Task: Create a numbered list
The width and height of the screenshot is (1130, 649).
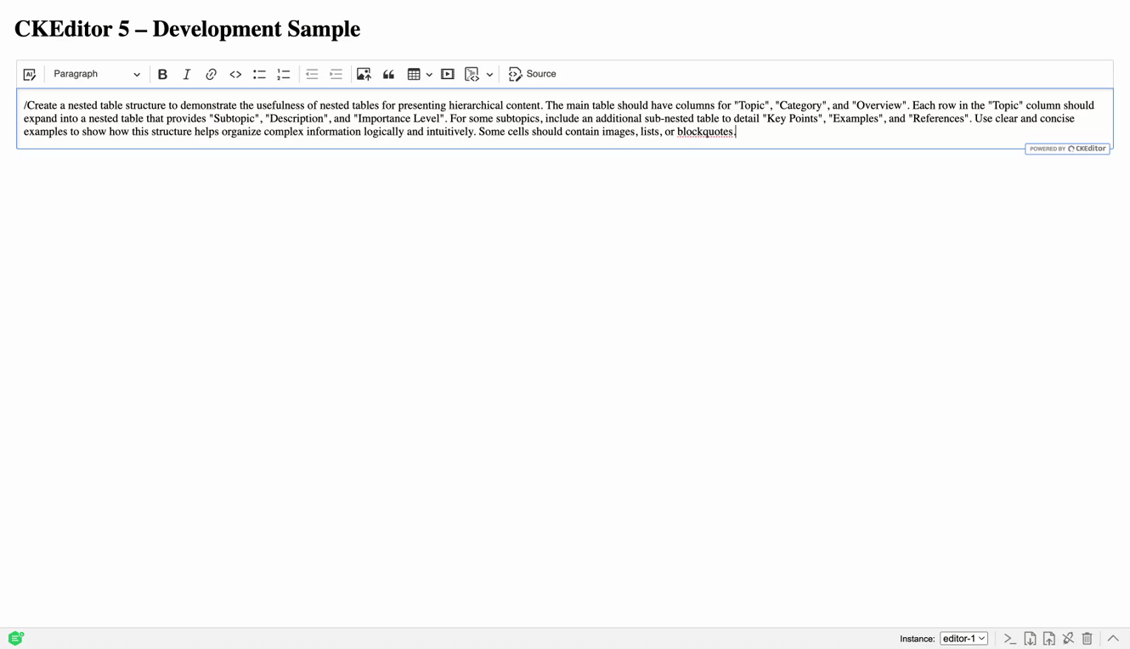Action: (x=284, y=75)
